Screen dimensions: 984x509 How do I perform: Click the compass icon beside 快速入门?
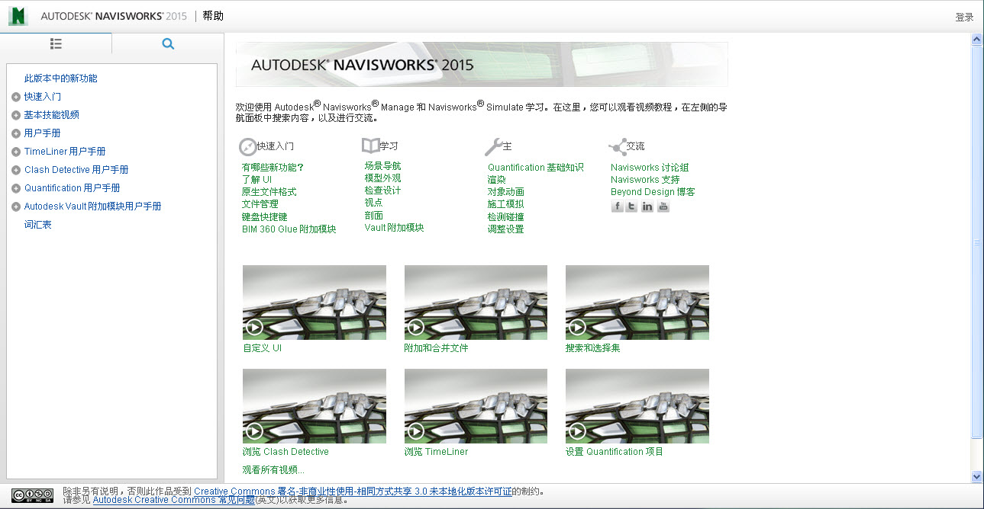pyautogui.click(x=247, y=146)
